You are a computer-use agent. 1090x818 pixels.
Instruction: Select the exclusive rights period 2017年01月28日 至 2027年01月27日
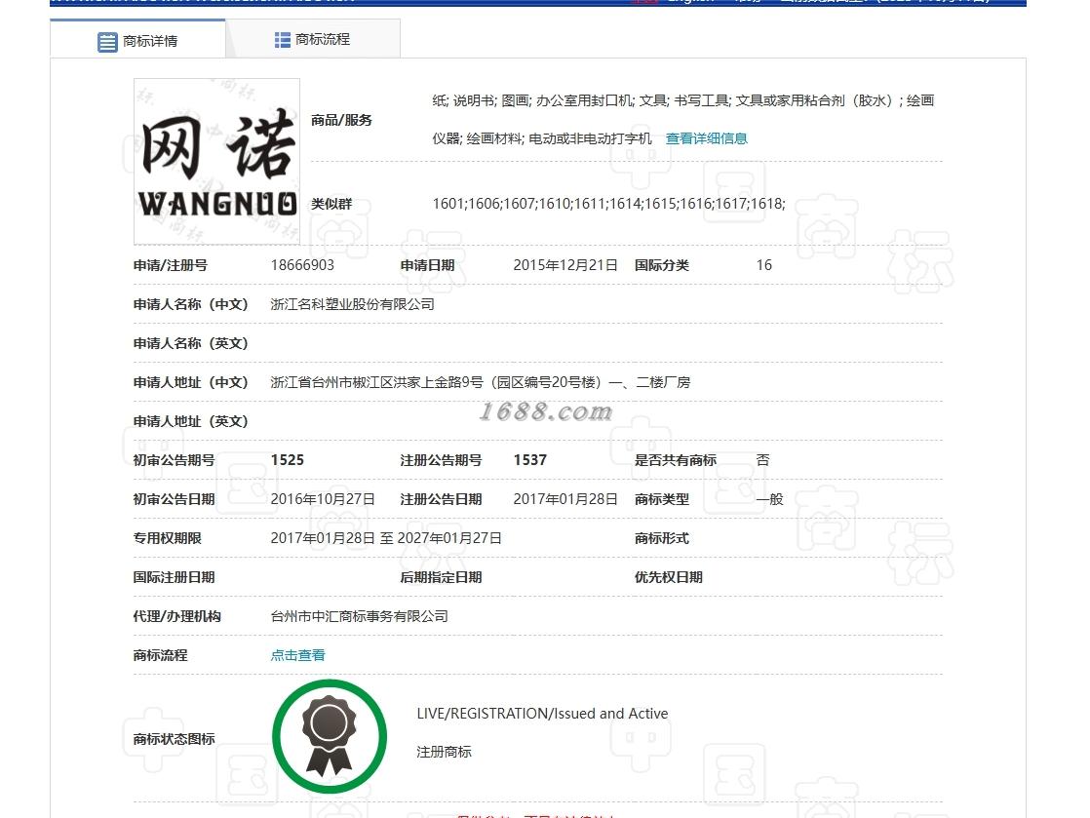(386, 538)
